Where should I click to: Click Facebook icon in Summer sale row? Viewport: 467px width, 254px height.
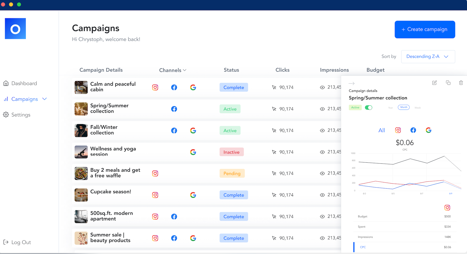point(174,238)
